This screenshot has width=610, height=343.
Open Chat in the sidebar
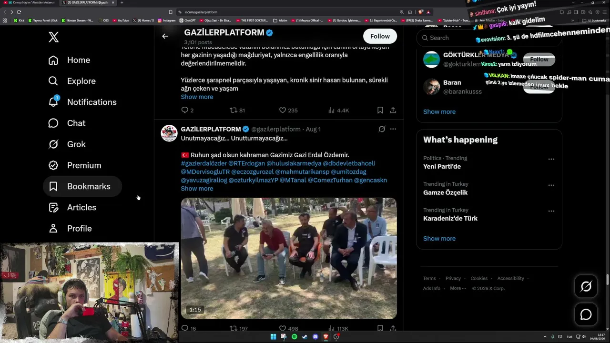click(x=67, y=123)
